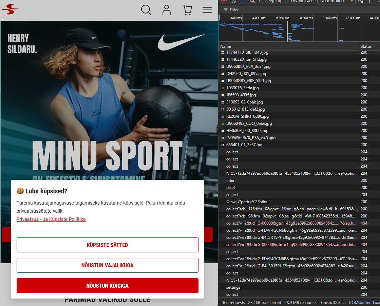Open the No throttling dropdown

pos(336,1)
